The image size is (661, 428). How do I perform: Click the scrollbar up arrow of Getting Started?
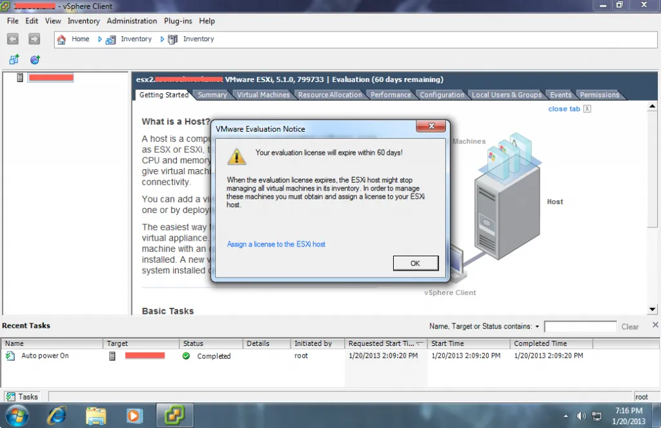(652, 107)
